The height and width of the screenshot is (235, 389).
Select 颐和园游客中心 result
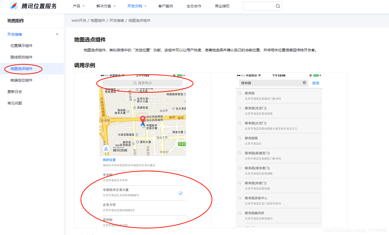[279, 200]
